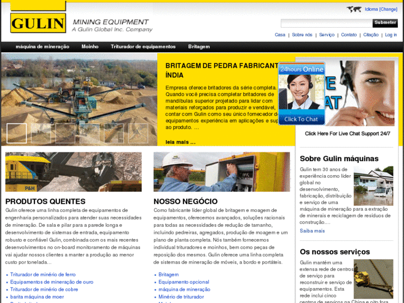Click the Os nossos serviços heading
The image size is (404, 303).
pyautogui.click(x=335, y=252)
